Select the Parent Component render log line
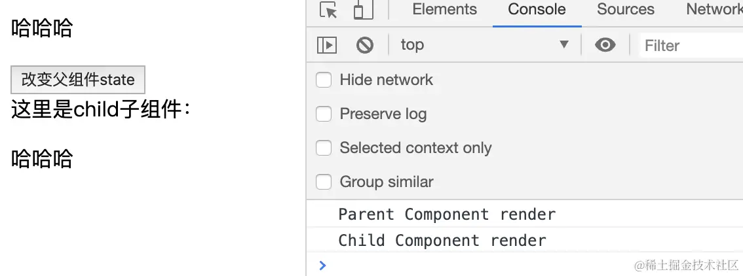Screen dimensions: 743x276 tap(525, 214)
